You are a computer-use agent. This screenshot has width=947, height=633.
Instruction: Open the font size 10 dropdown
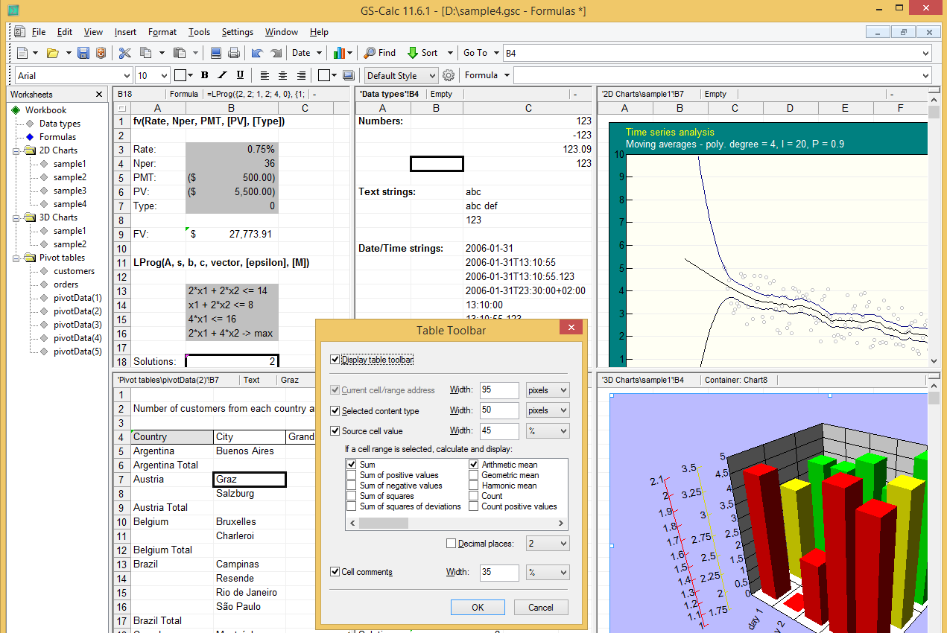pyautogui.click(x=164, y=75)
